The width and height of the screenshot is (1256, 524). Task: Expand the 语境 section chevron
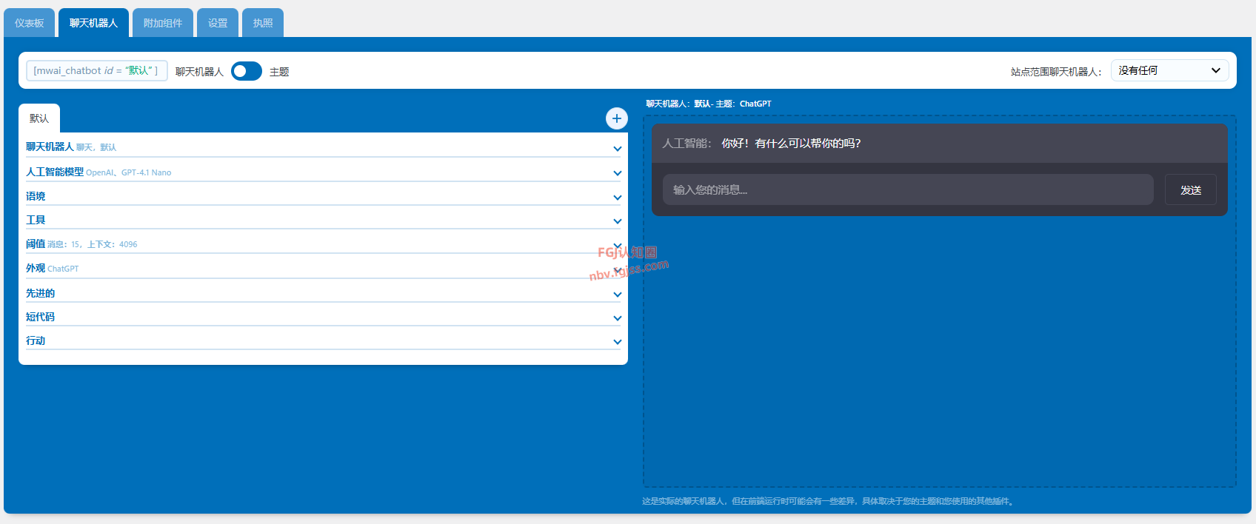617,197
